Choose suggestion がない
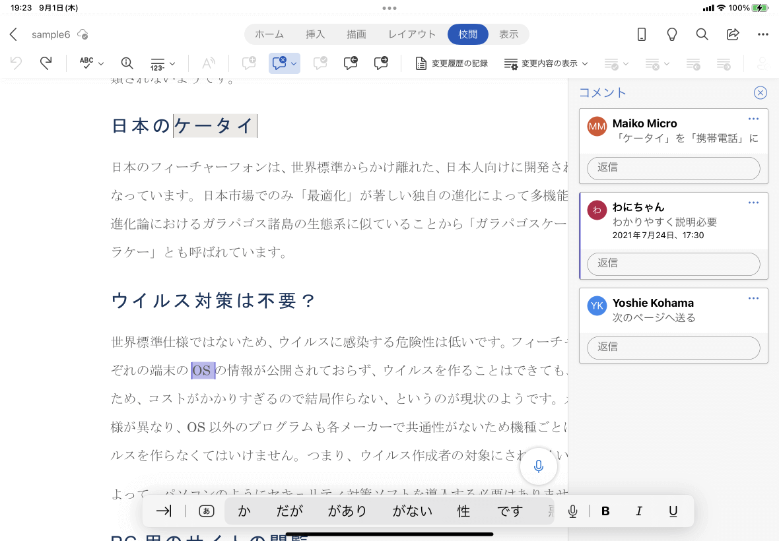The height and width of the screenshot is (541, 779). tap(413, 511)
